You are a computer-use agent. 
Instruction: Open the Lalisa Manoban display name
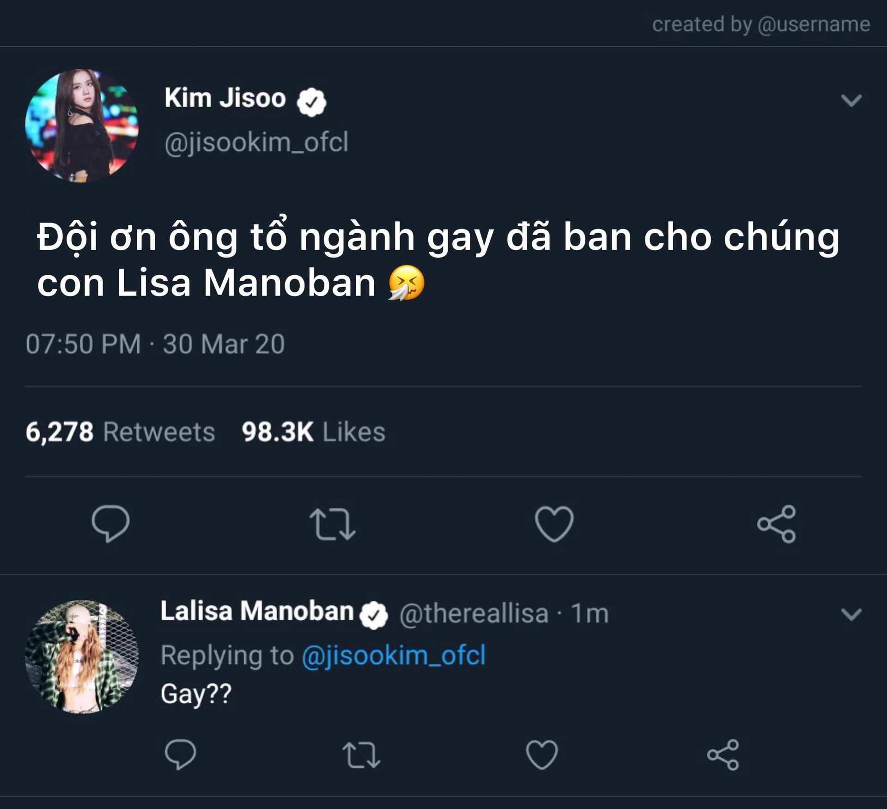point(257,611)
